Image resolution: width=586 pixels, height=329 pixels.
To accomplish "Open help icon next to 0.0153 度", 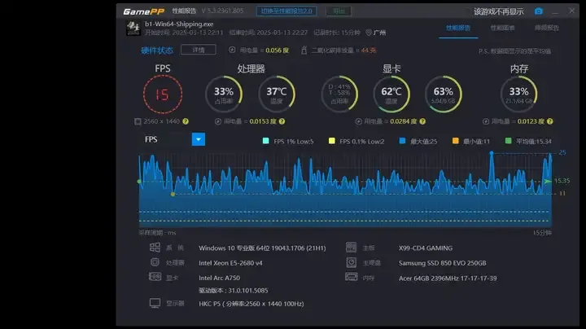I will click(x=282, y=121).
